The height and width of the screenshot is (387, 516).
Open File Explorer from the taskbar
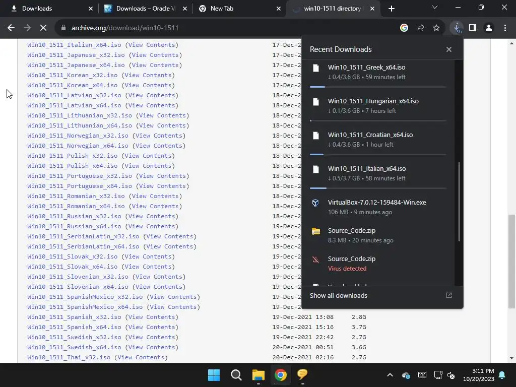[x=259, y=375]
